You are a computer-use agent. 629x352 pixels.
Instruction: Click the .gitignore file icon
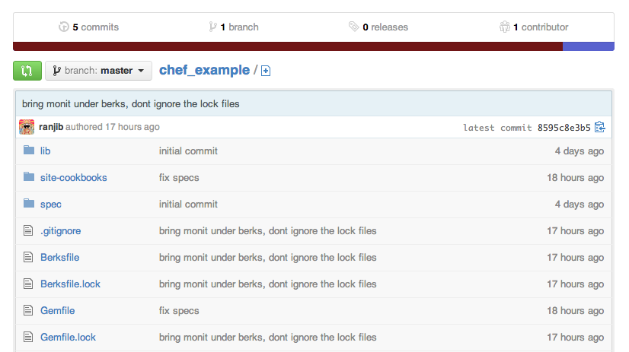click(x=29, y=230)
